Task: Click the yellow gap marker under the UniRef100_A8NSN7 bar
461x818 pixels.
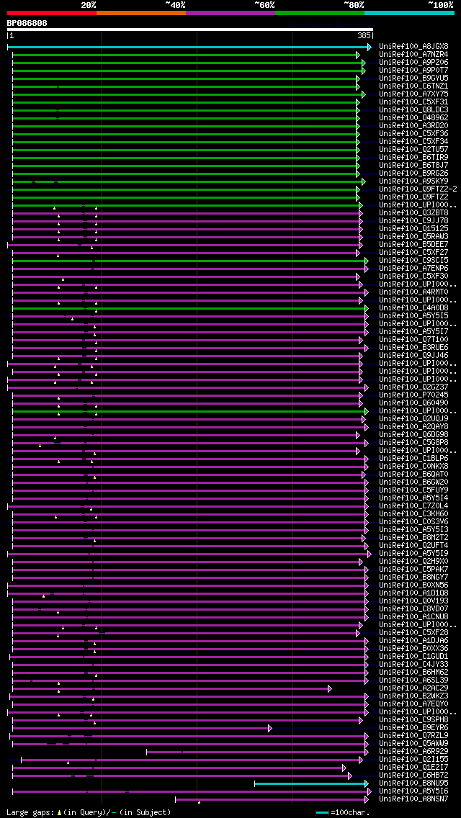Action: [x=199, y=802]
